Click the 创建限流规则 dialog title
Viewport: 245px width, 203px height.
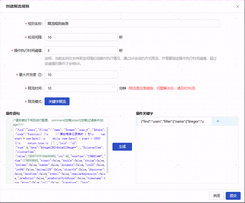click(x=17, y=7)
